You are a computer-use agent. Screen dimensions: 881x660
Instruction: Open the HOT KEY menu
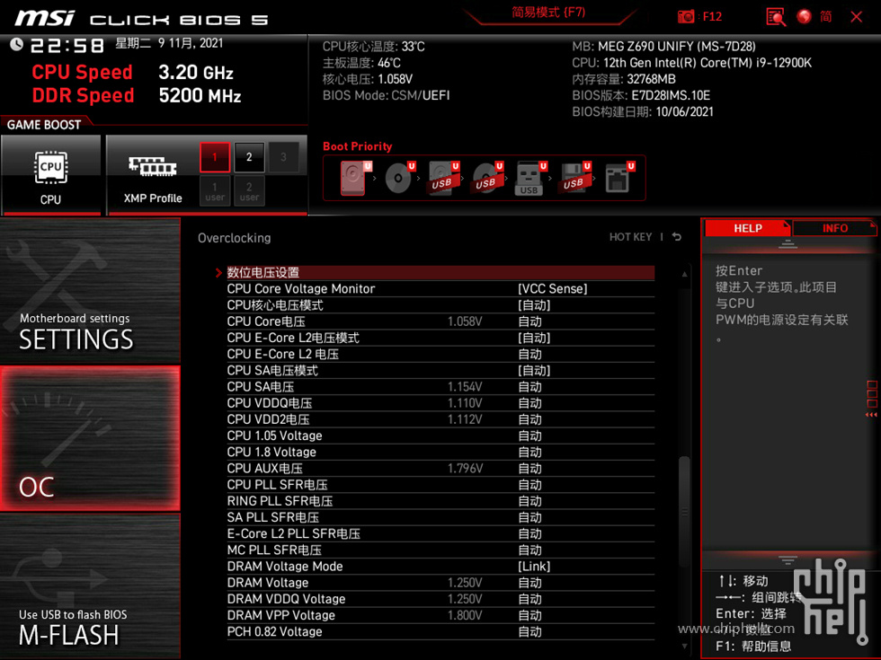pos(630,237)
